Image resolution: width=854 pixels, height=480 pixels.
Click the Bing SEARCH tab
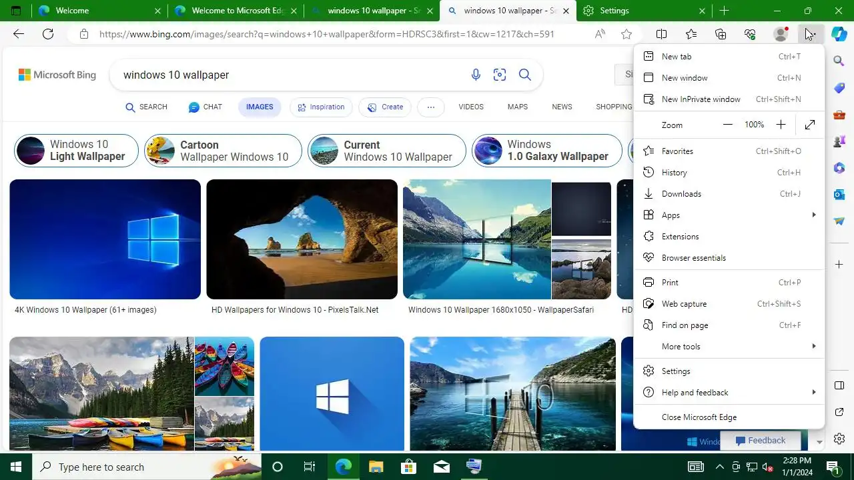click(x=146, y=107)
